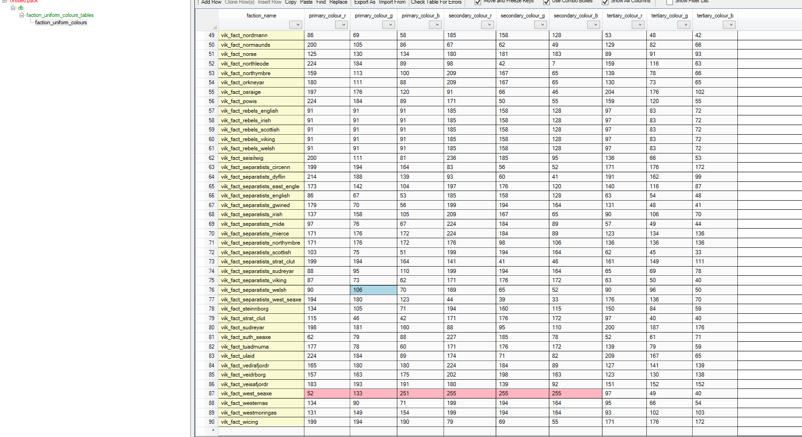Select the vik_fact_powis faction cell
Image resolution: width=802 pixels, height=437 pixels.
(261, 101)
